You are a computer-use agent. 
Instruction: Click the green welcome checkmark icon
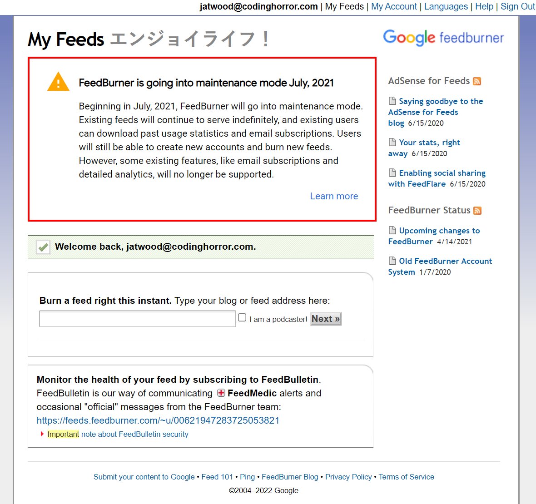[43, 247]
